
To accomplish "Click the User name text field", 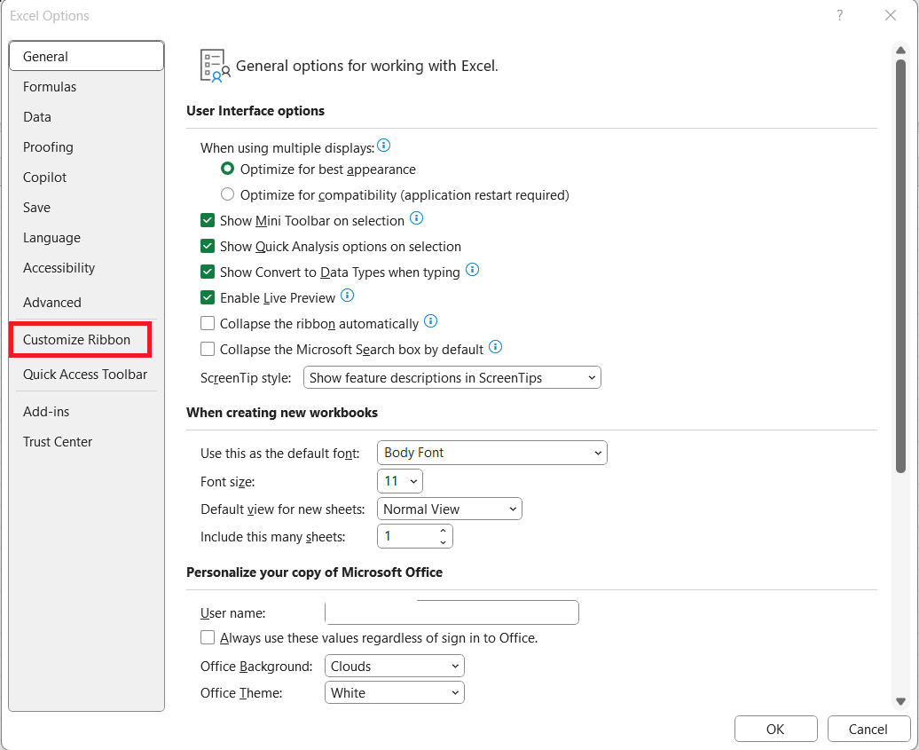I will coord(452,612).
